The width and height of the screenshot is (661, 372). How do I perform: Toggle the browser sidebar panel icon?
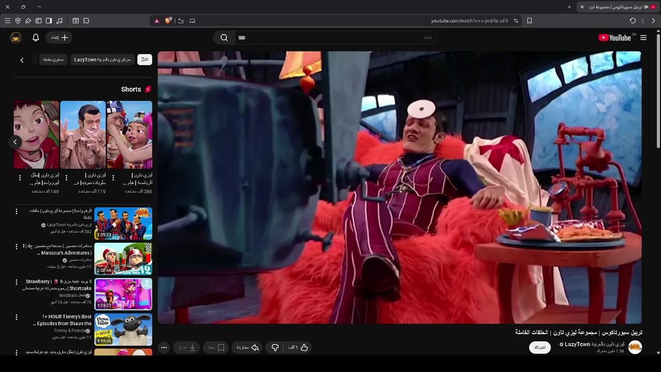pyautogui.click(x=49, y=21)
